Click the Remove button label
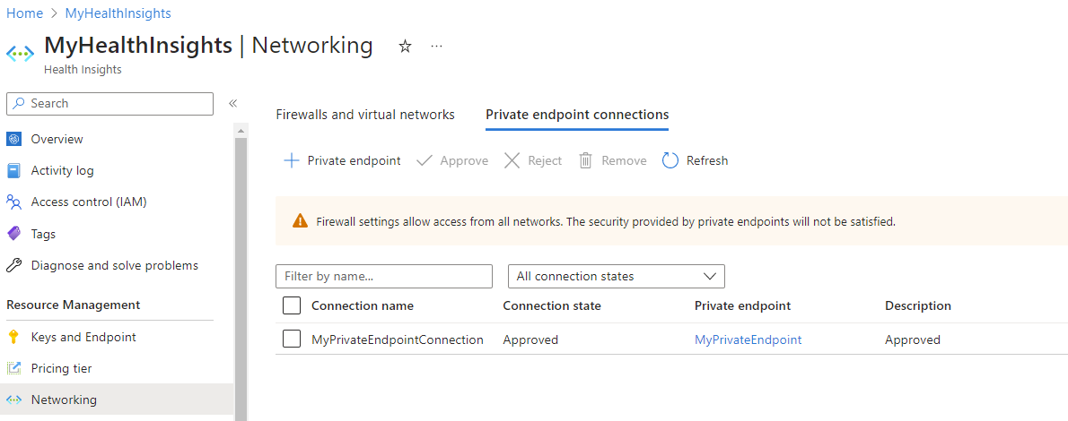Viewport: 1068px width, 421px height. click(x=624, y=160)
